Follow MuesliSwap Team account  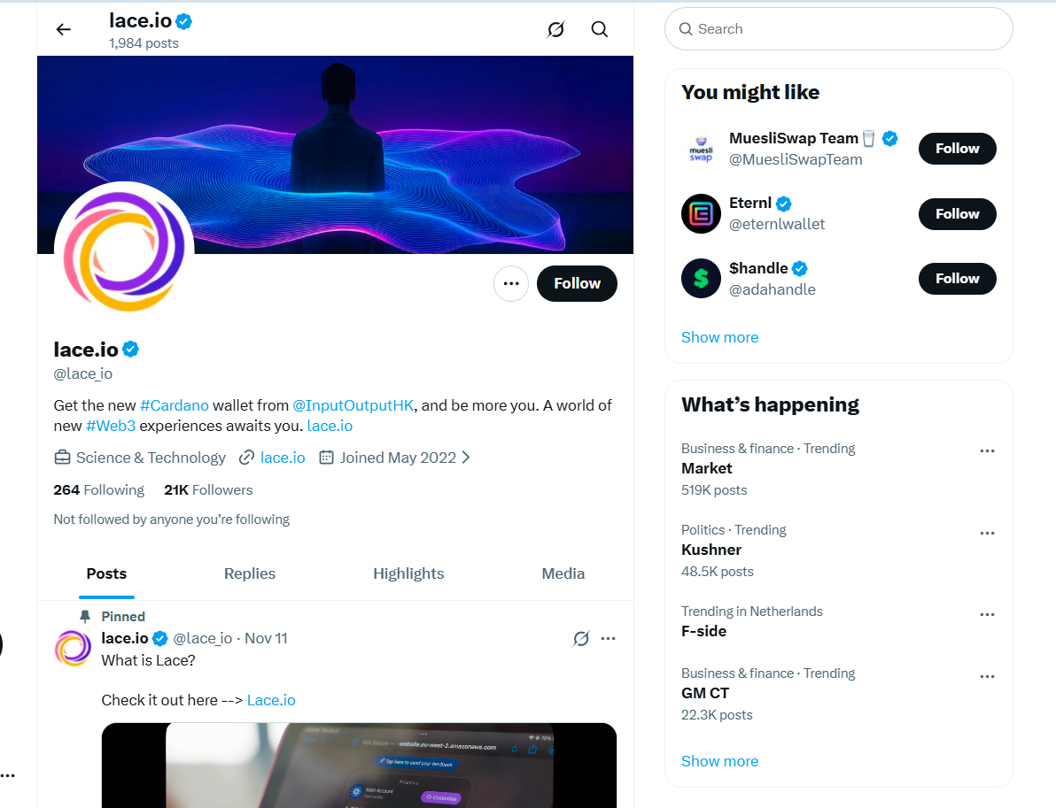(x=957, y=149)
